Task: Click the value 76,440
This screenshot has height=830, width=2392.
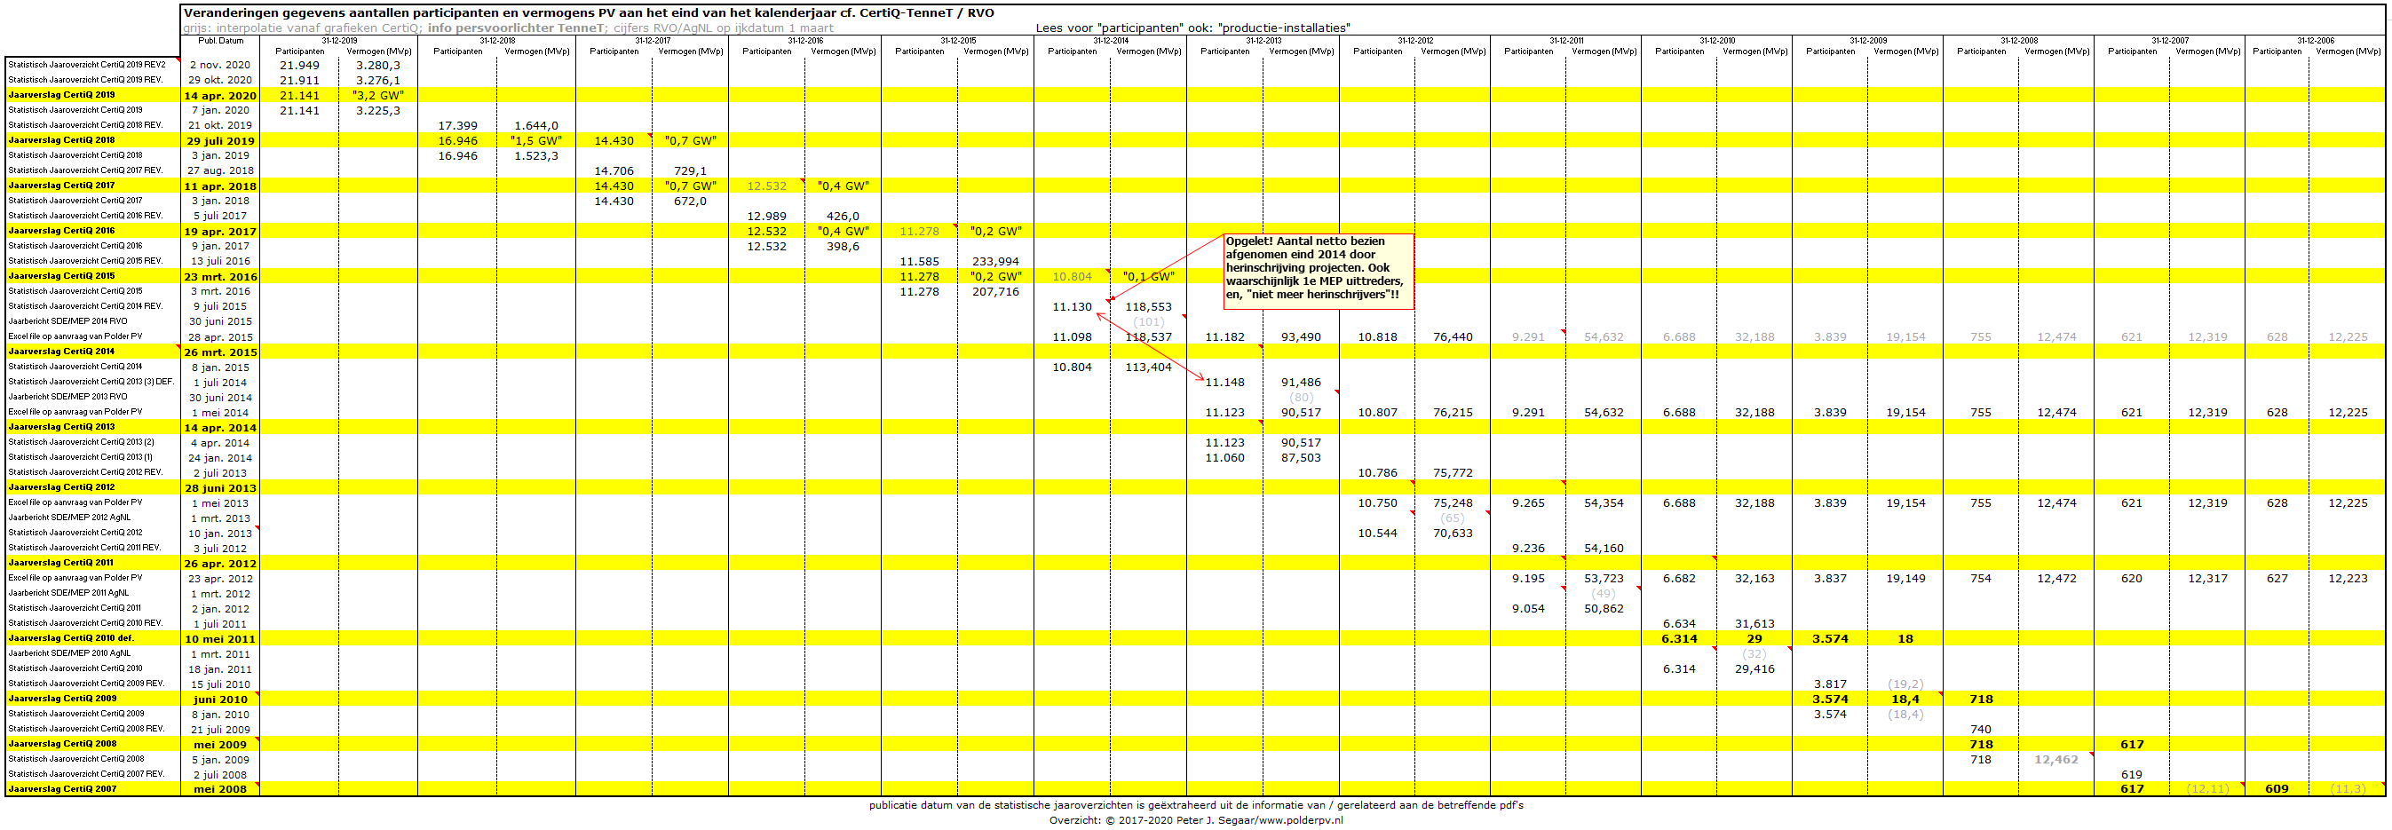Action: [x=1453, y=337]
